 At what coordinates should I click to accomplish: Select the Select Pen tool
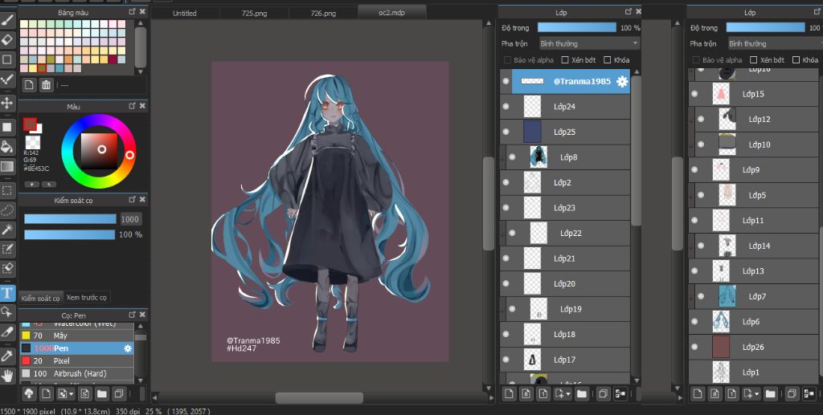point(7,250)
